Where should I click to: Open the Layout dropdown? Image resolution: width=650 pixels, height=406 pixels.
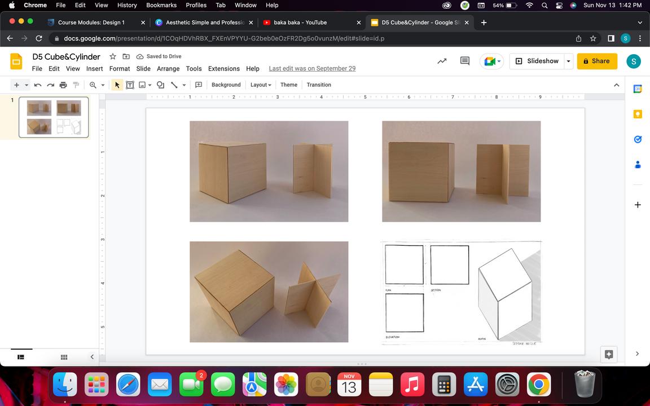pos(261,85)
